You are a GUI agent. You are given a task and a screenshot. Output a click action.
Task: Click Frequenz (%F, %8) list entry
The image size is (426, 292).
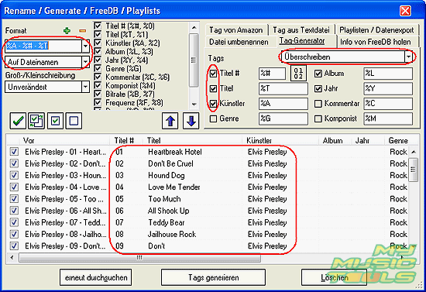(x=134, y=103)
